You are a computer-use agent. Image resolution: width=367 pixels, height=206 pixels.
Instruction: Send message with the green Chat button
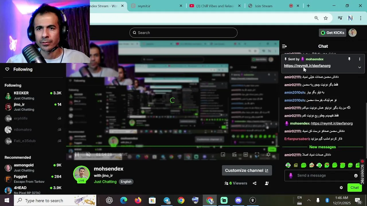355,188
